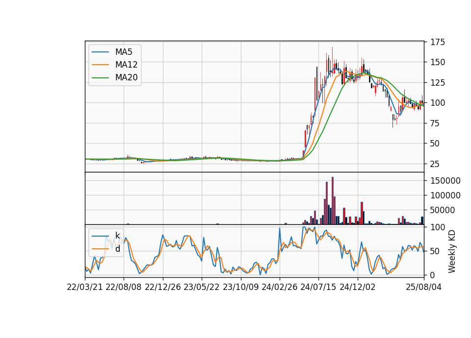Click the 25/08/04 date tick label
The image size is (471, 338).
pyautogui.click(x=423, y=287)
